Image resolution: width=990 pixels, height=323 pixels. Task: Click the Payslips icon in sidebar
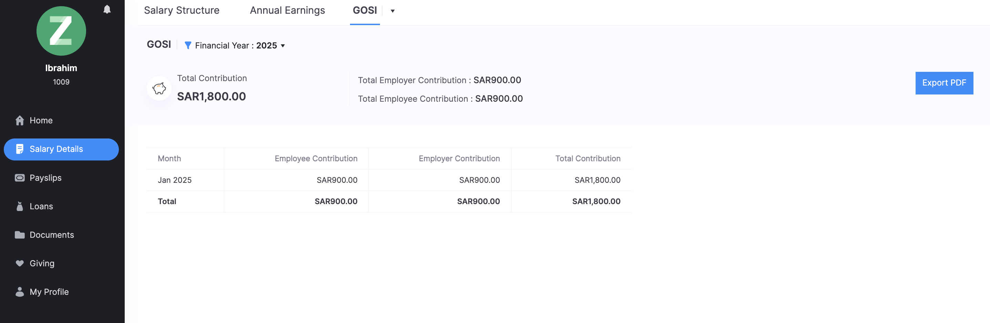pos(20,178)
